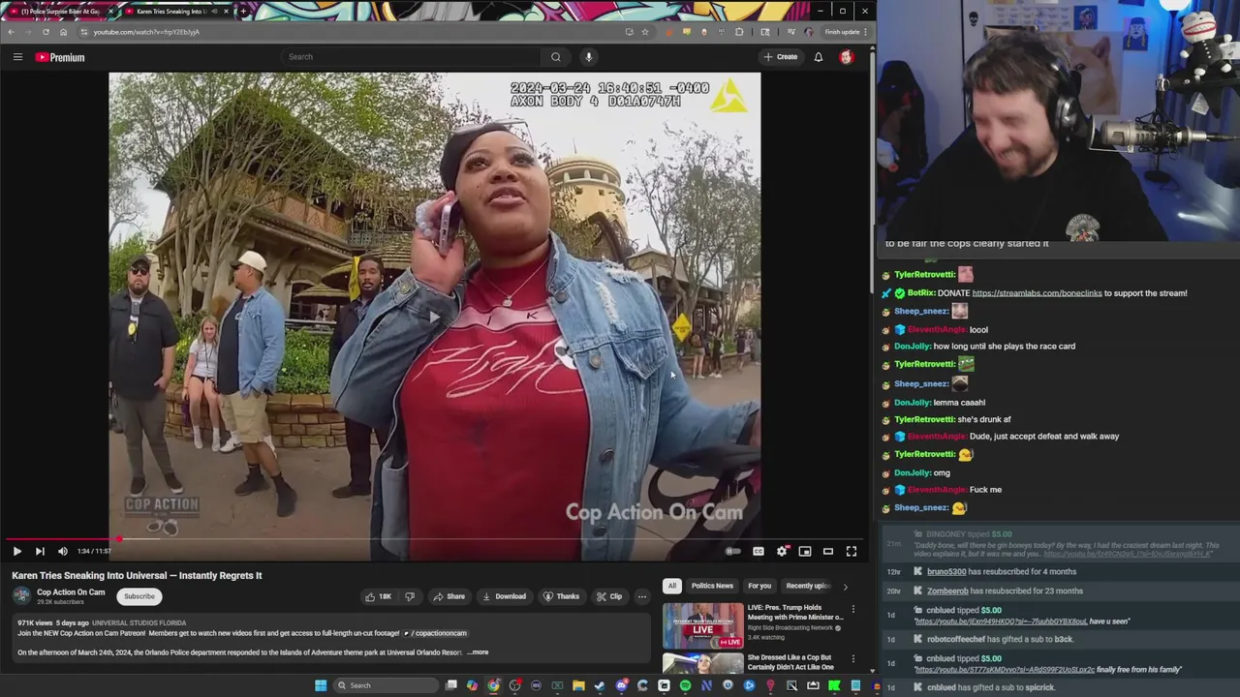Focus the YouTube search field

tap(410, 57)
